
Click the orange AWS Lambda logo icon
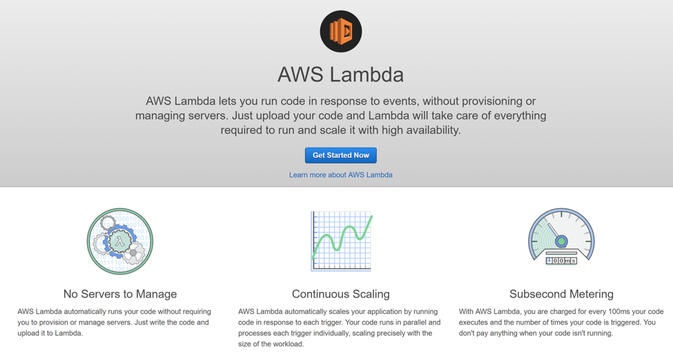pos(341,31)
